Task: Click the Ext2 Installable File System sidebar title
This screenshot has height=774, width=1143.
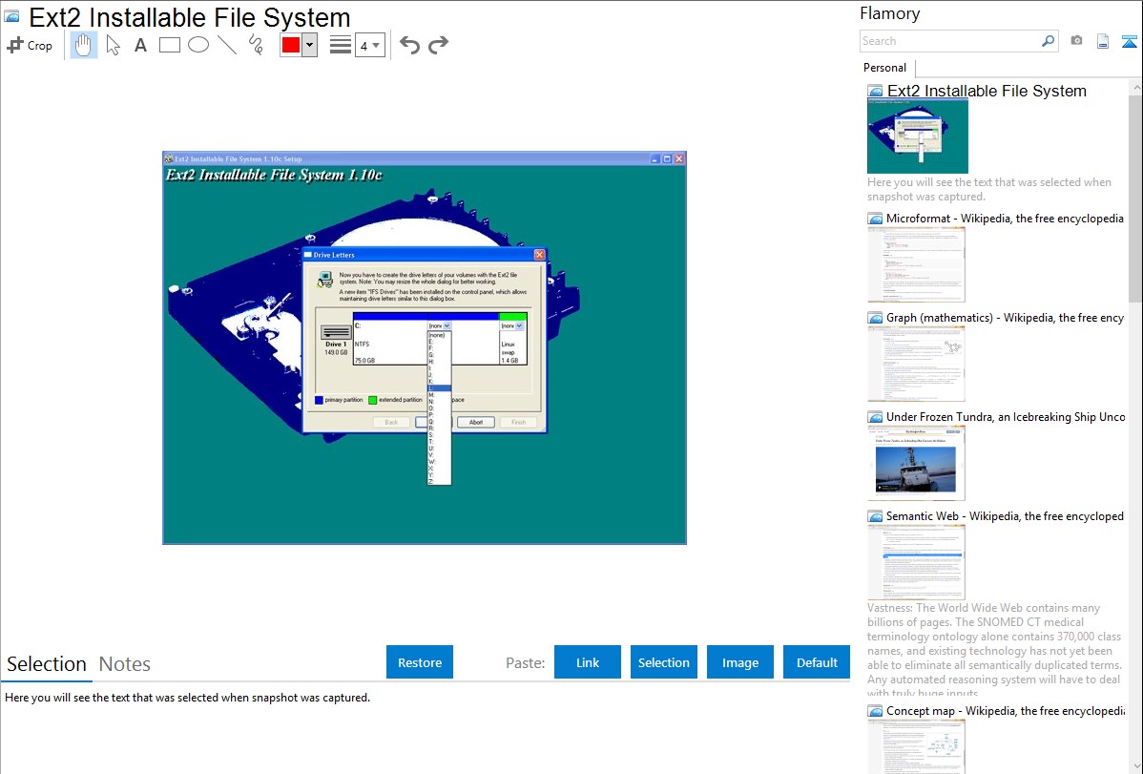Action: pos(987,91)
